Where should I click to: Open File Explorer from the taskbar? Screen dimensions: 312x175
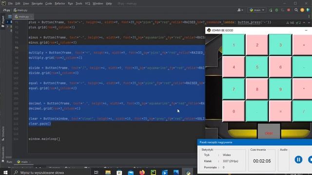click(x=108, y=173)
